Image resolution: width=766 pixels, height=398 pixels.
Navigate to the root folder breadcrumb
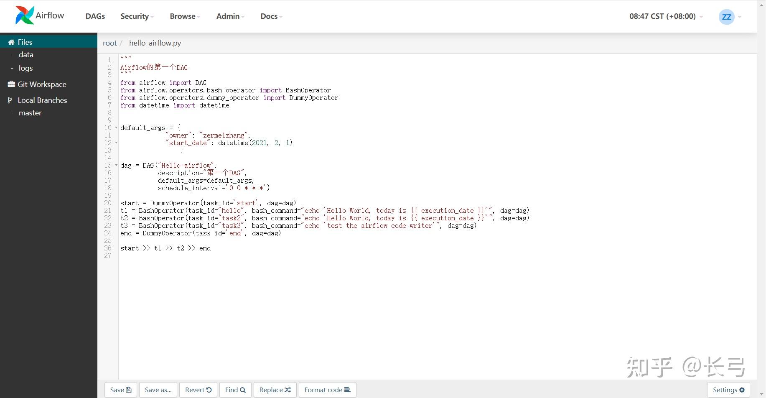[x=109, y=43]
